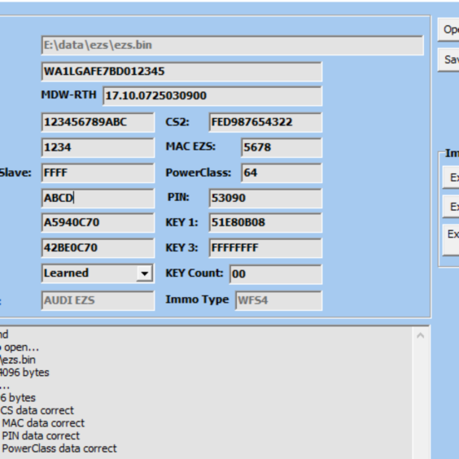Click the file path field E:\data\ezs\ezs.bin
459x459 pixels.
coord(233,46)
